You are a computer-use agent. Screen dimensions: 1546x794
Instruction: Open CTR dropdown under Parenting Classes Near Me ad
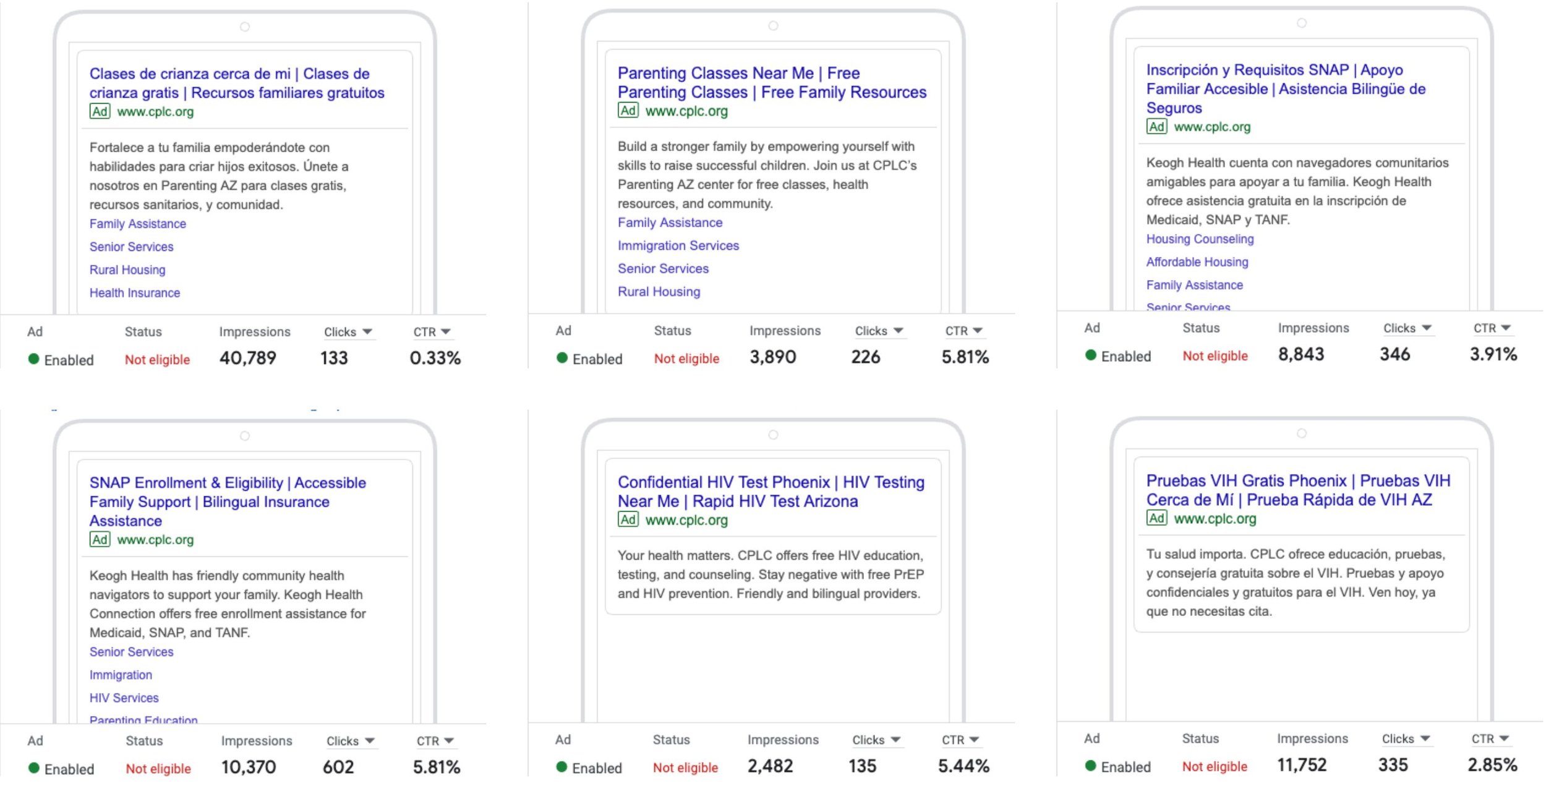click(963, 331)
